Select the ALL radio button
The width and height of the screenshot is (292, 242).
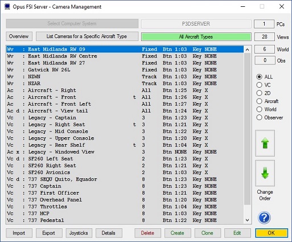click(x=259, y=77)
